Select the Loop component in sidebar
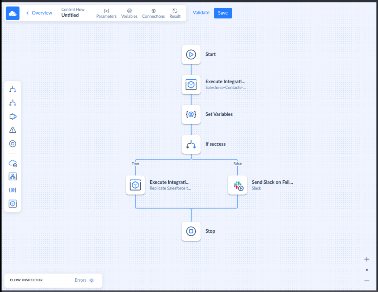The height and width of the screenshot is (292, 378). tap(13, 117)
